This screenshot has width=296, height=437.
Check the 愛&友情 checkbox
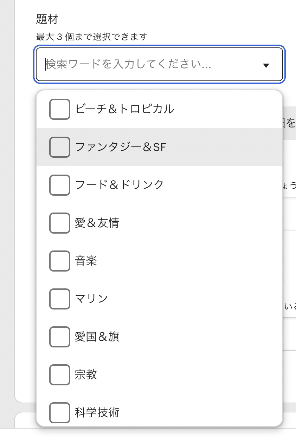(x=60, y=223)
